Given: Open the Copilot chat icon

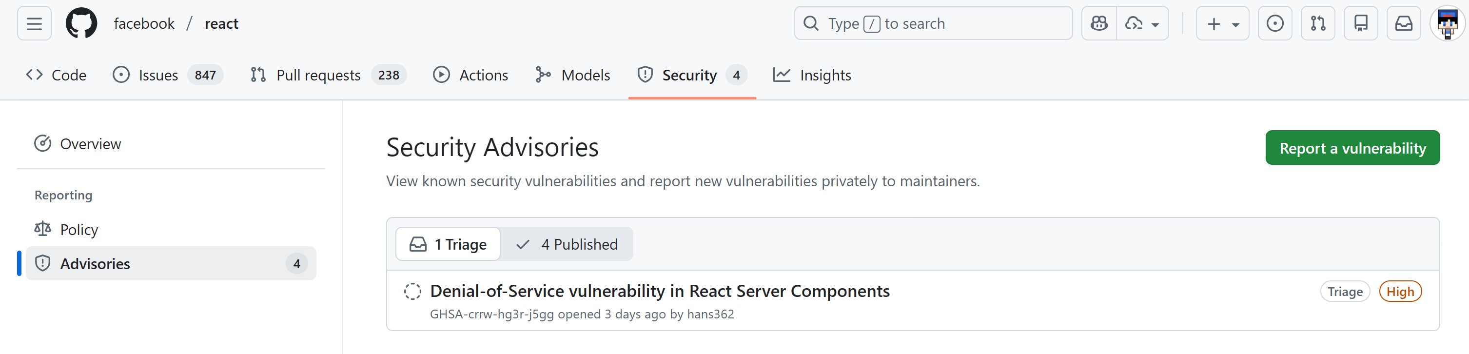Looking at the screenshot, I should click(x=1099, y=23).
